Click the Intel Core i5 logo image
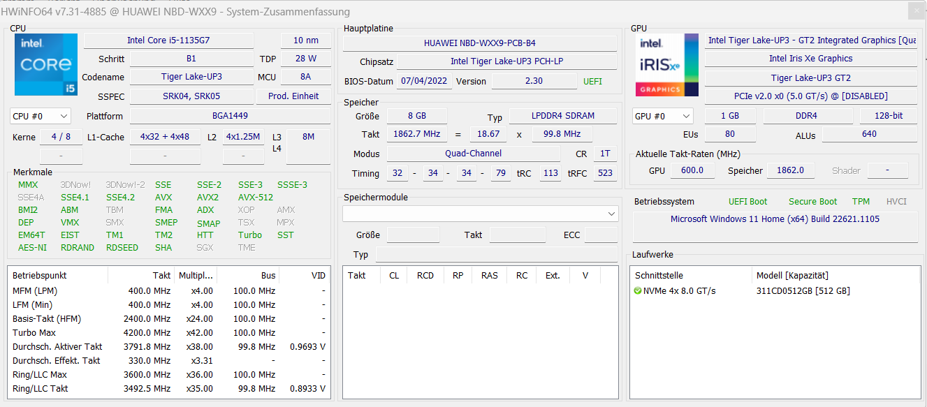 [46, 64]
